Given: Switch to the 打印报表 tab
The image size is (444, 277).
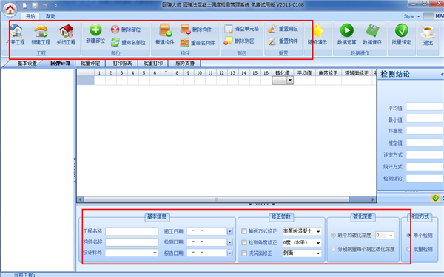Looking at the screenshot, I should (x=122, y=64).
